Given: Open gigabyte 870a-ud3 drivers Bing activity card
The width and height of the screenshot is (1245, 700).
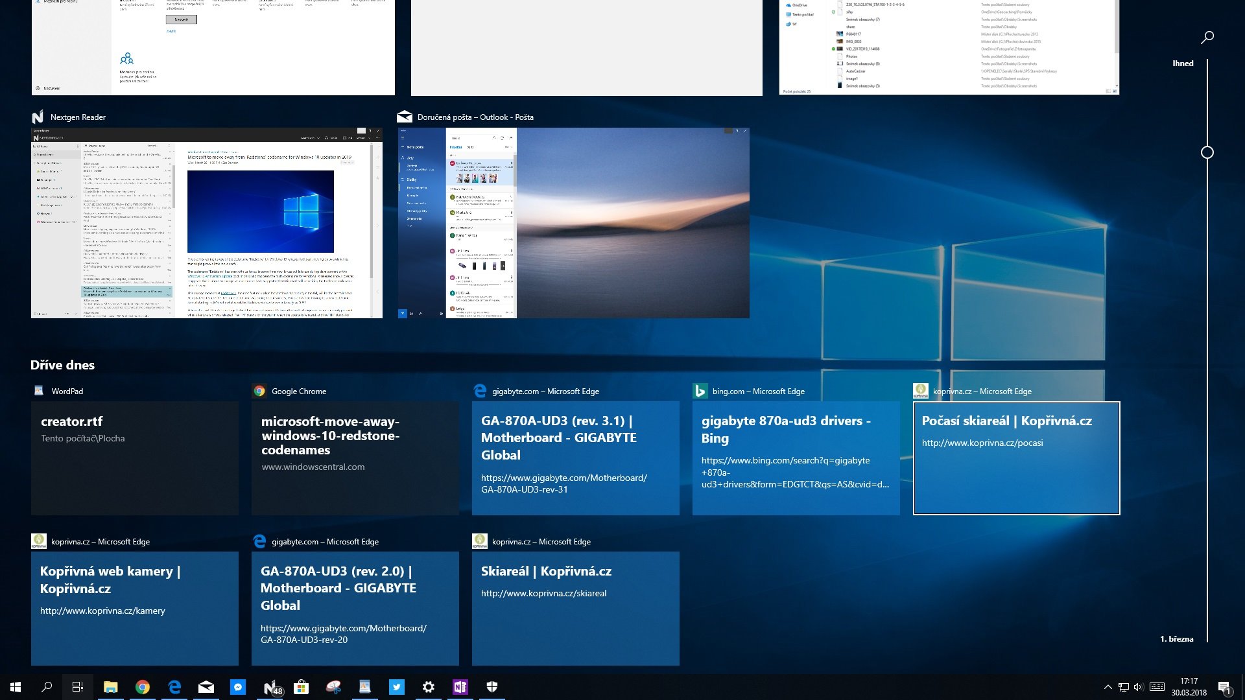Looking at the screenshot, I should click(x=796, y=458).
